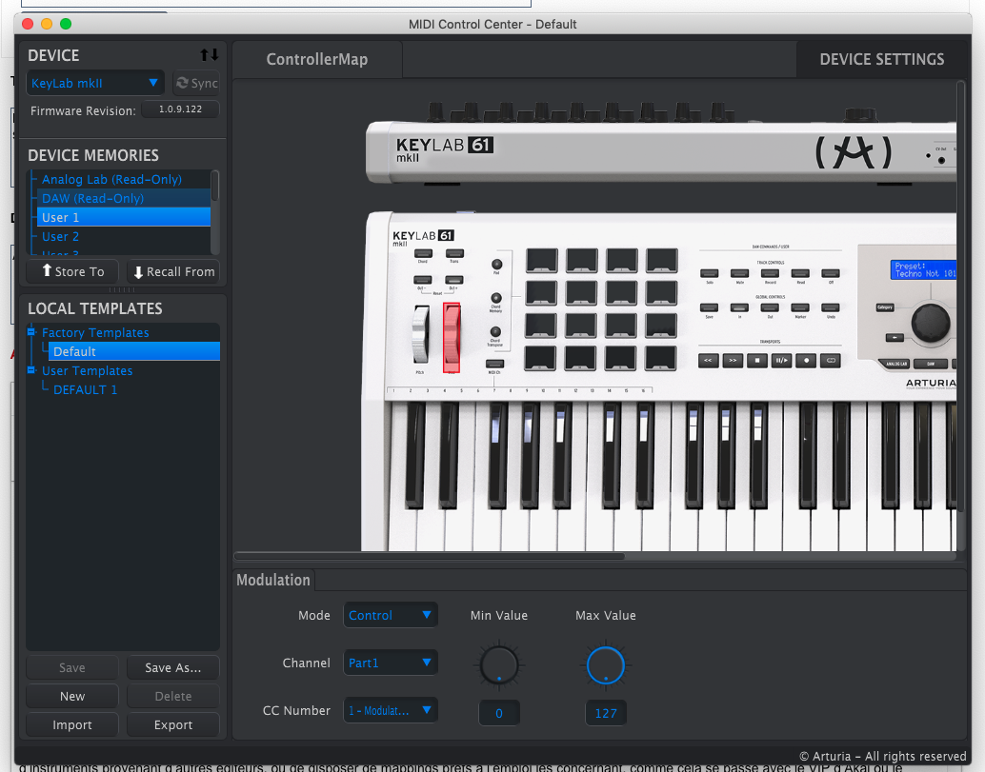This screenshot has height=772, width=985.
Task: Click the Stop transport button on the keyboard
Action: 757,361
